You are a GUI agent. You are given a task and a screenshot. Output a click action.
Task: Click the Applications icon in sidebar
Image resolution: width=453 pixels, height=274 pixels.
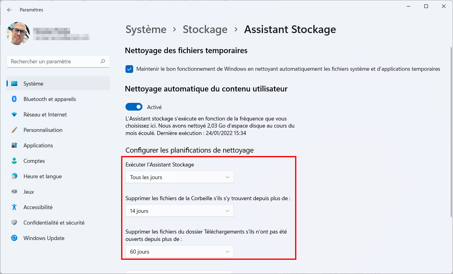[x=14, y=145]
